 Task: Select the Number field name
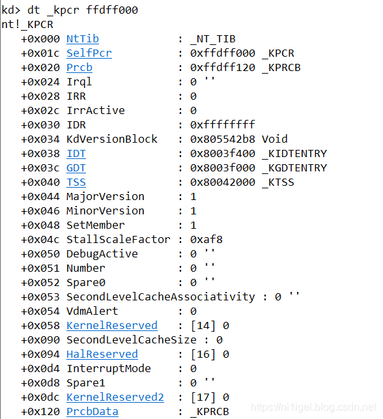click(86, 268)
